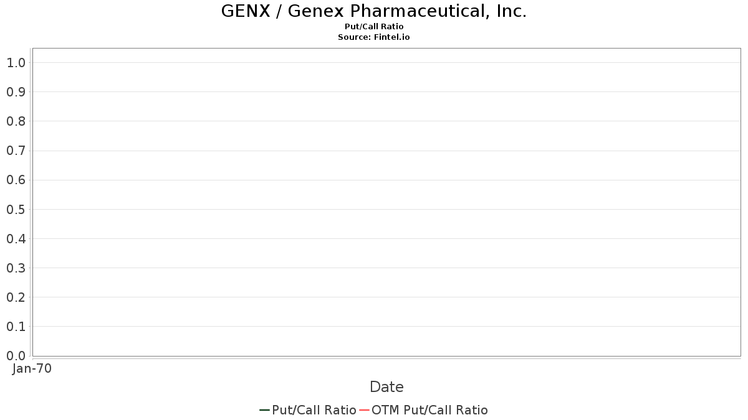Click the red OTM Put/Call legend line
The height and width of the screenshot is (420, 748).
tap(365, 410)
